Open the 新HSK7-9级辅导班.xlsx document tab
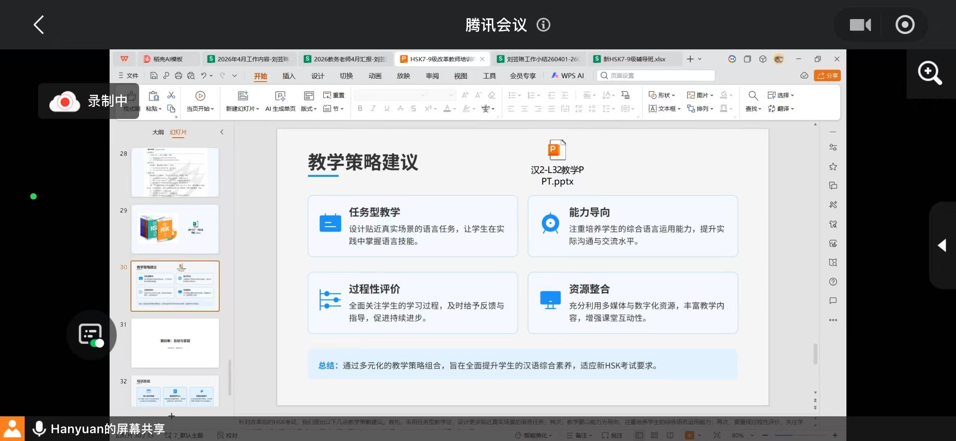 click(x=634, y=59)
